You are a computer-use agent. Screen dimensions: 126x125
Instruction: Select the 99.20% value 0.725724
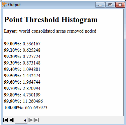[x=31, y=56]
